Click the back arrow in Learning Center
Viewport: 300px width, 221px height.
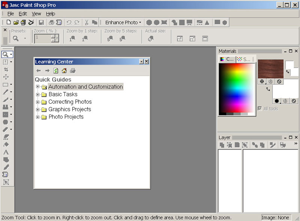pyautogui.click(x=38, y=70)
